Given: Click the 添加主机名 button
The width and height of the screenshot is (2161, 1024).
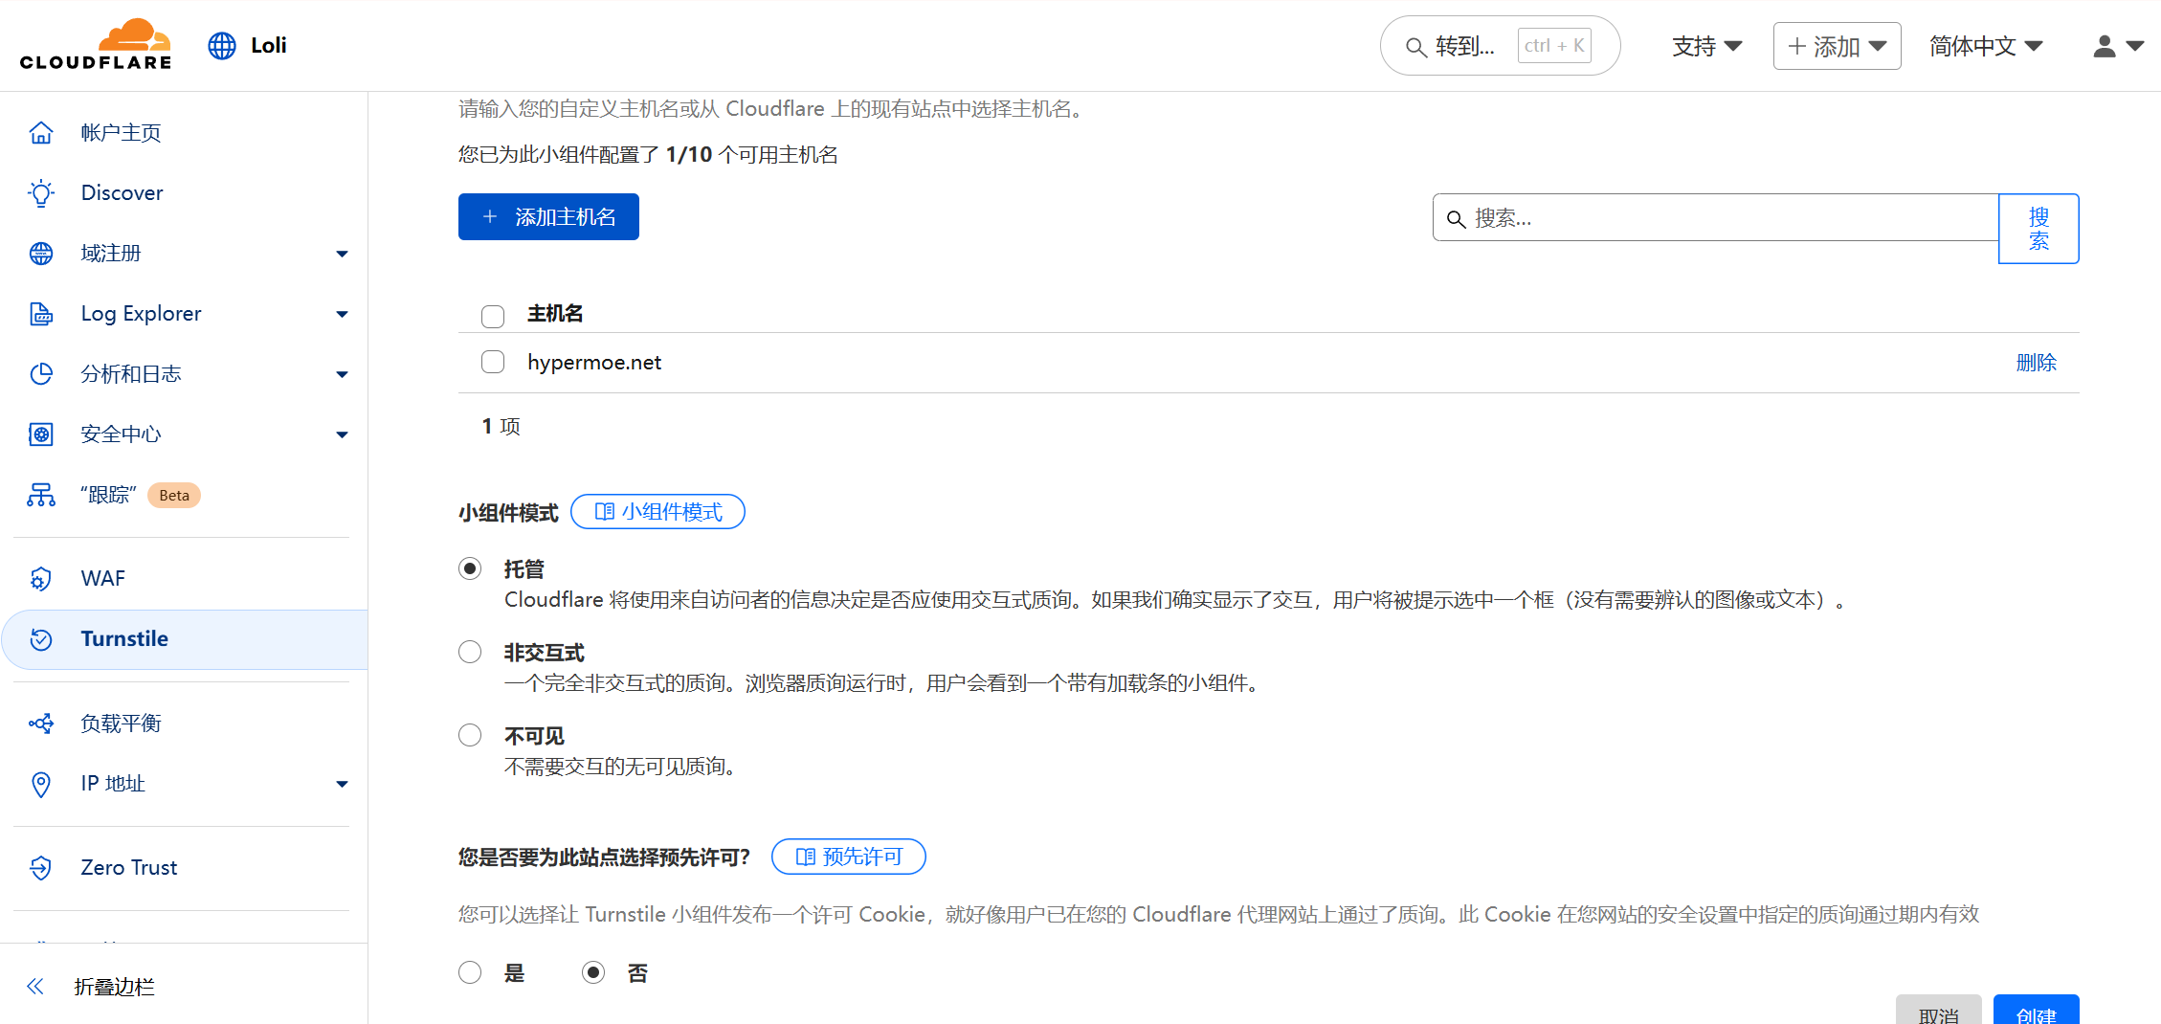Looking at the screenshot, I should [548, 216].
